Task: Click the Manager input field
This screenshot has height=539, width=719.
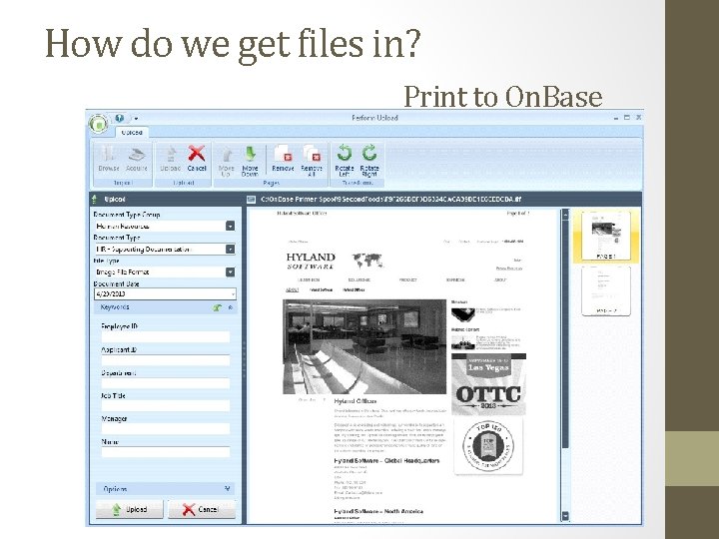Action: (x=165, y=429)
